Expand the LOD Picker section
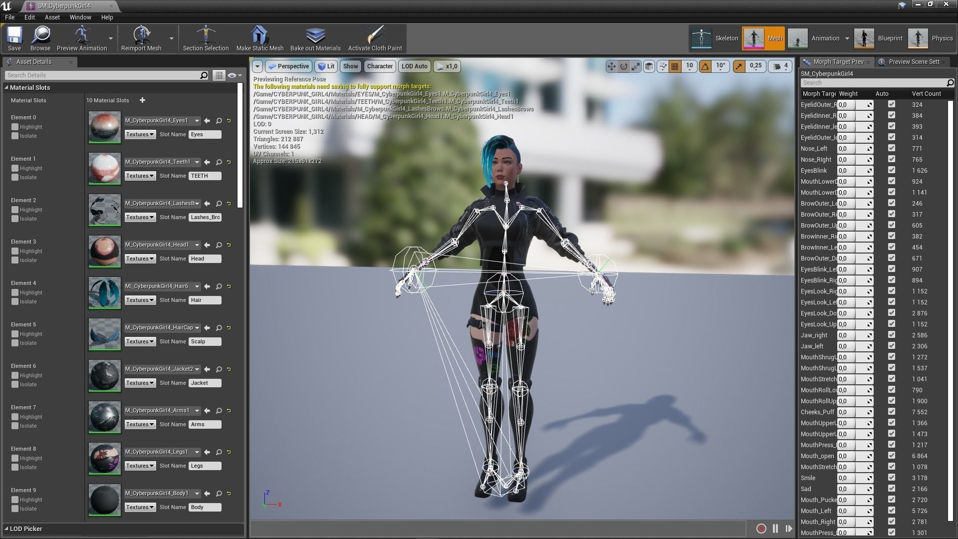This screenshot has width=958, height=539. pyautogui.click(x=6, y=529)
